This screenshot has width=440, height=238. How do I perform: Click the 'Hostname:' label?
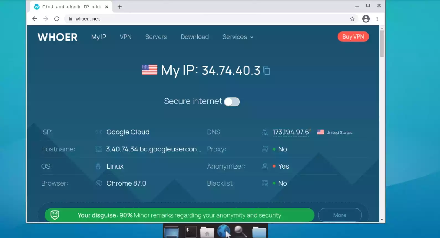point(58,149)
